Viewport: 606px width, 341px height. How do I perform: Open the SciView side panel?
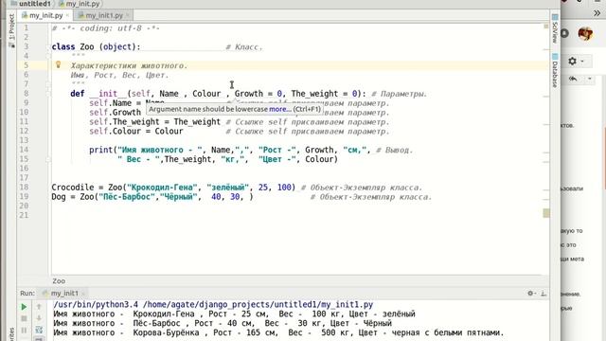coord(555,29)
